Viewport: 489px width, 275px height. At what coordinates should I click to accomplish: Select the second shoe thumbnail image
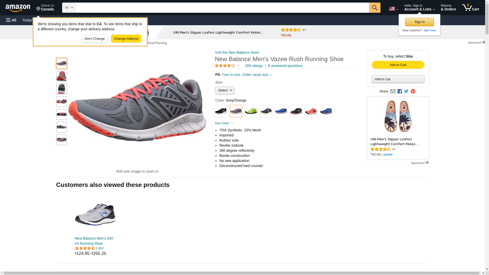click(x=61, y=76)
